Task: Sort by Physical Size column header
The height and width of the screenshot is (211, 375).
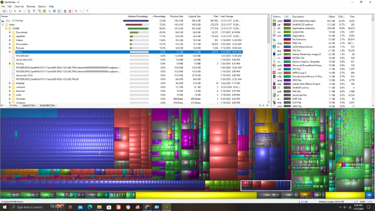Action: coord(176,16)
